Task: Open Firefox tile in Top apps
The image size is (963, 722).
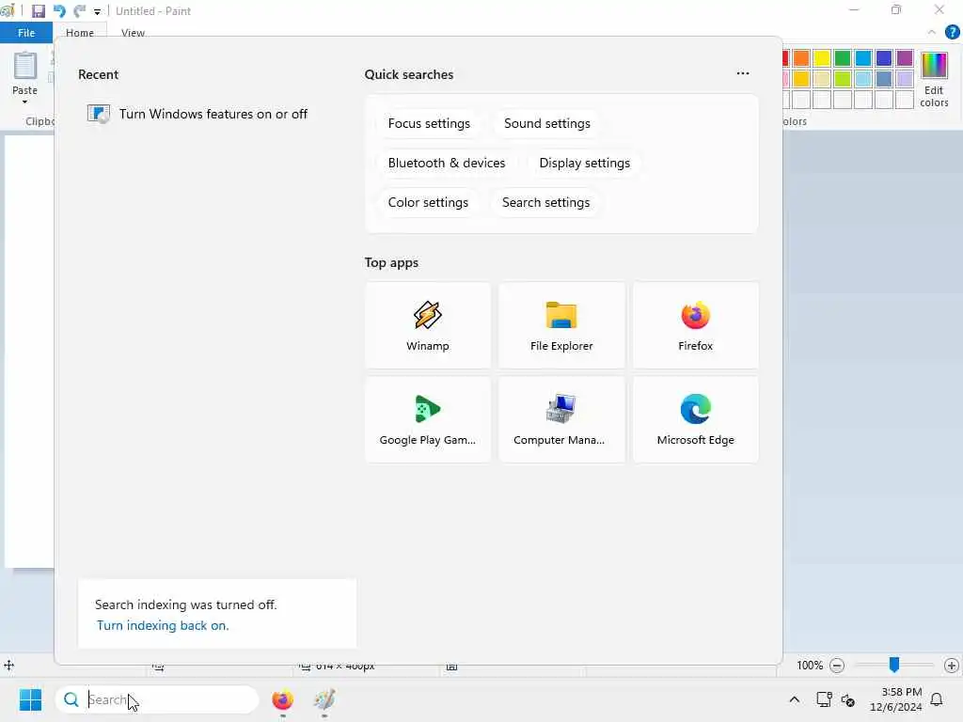Action: click(695, 325)
